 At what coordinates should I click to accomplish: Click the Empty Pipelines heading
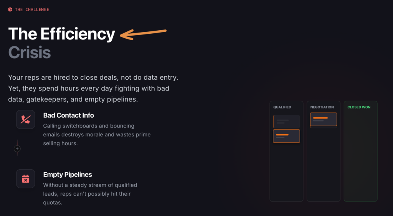68,175
